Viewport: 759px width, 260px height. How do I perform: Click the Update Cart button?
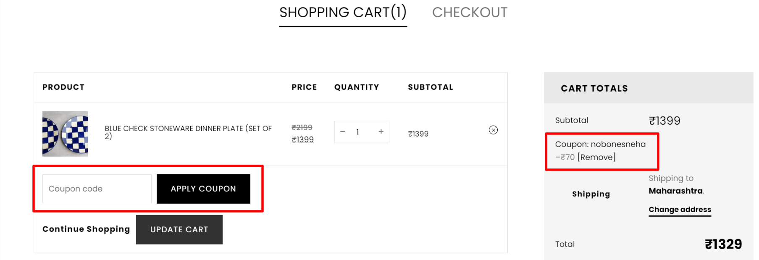[179, 230]
